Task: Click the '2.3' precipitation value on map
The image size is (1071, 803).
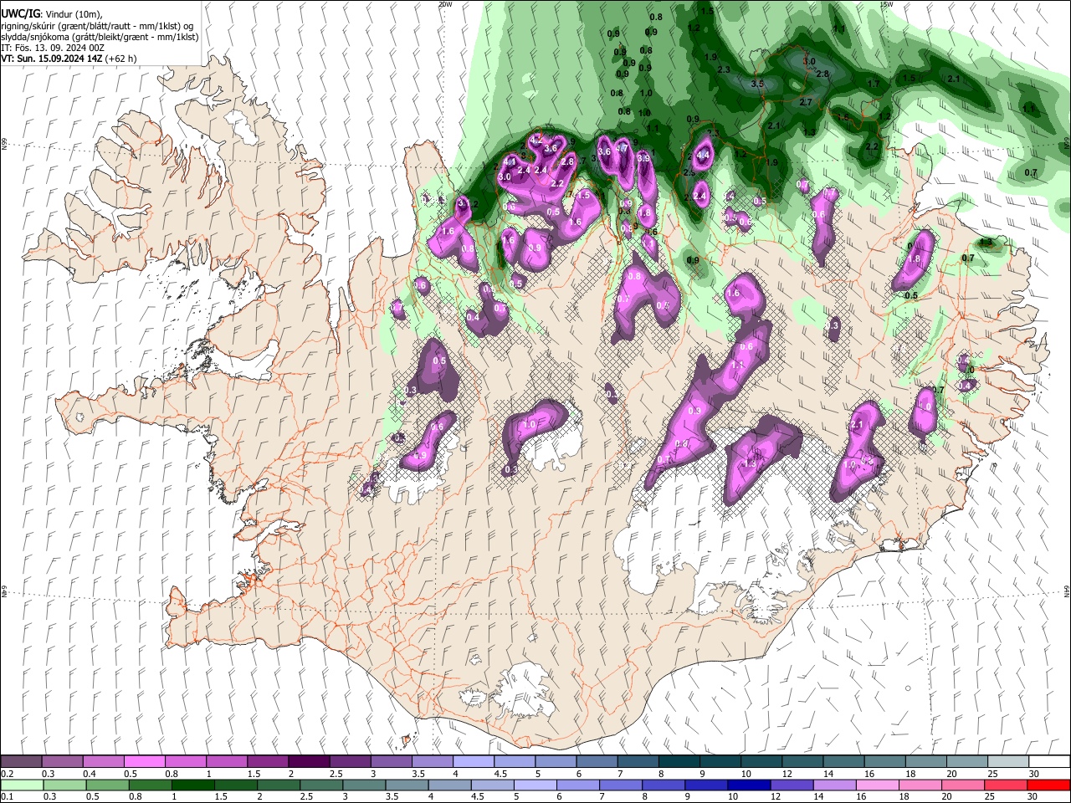Action: click(x=724, y=69)
